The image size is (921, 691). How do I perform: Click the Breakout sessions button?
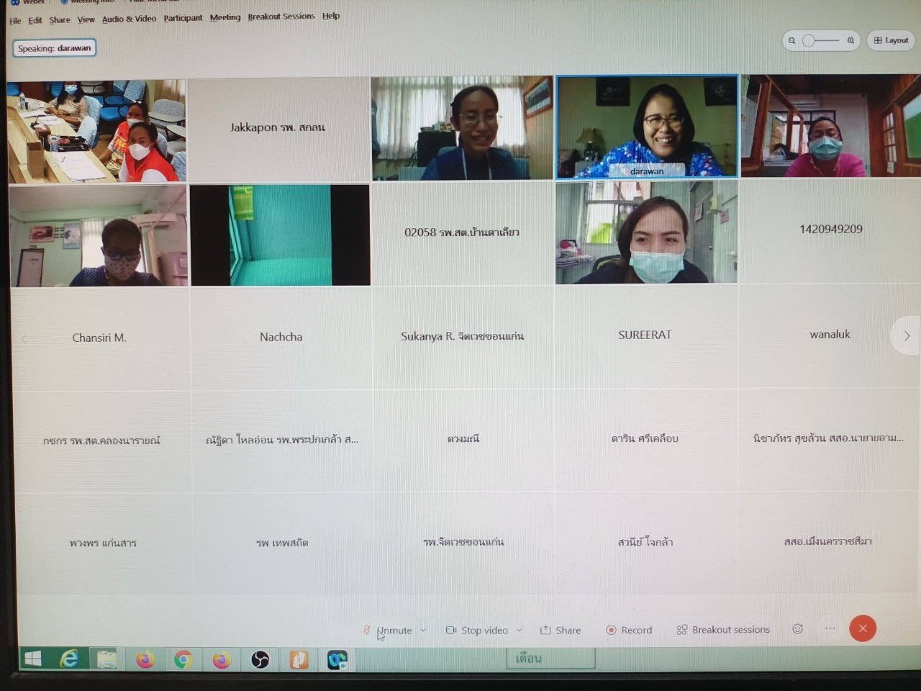tap(723, 630)
